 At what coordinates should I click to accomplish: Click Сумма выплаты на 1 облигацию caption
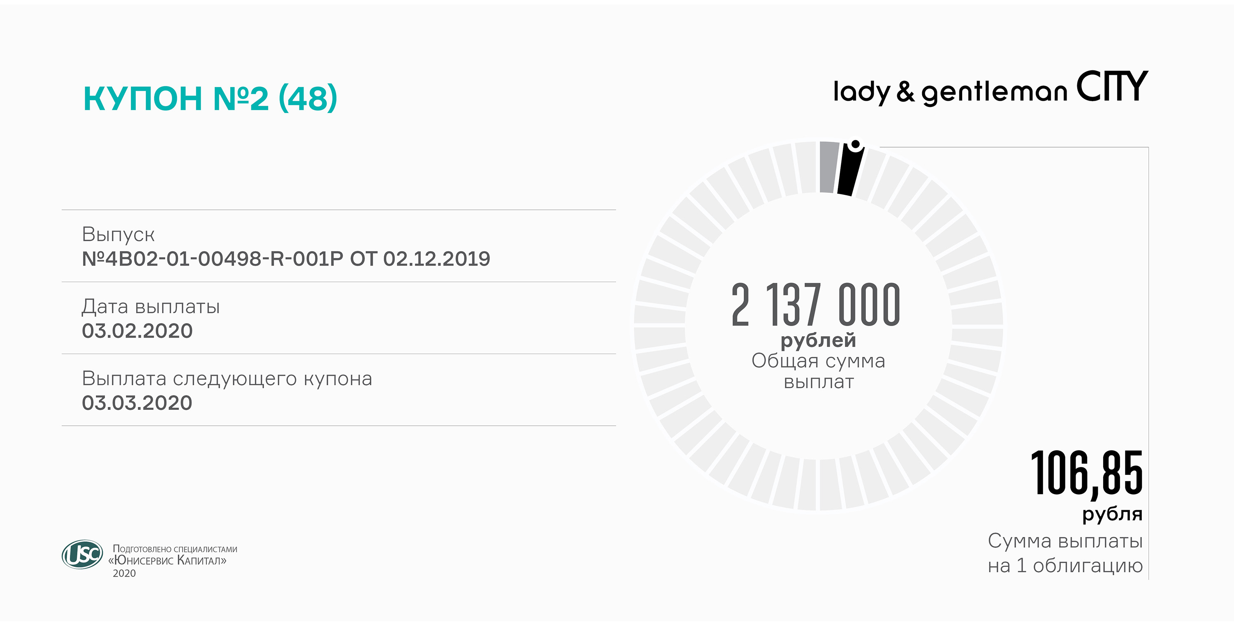[x=1065, y=553]
